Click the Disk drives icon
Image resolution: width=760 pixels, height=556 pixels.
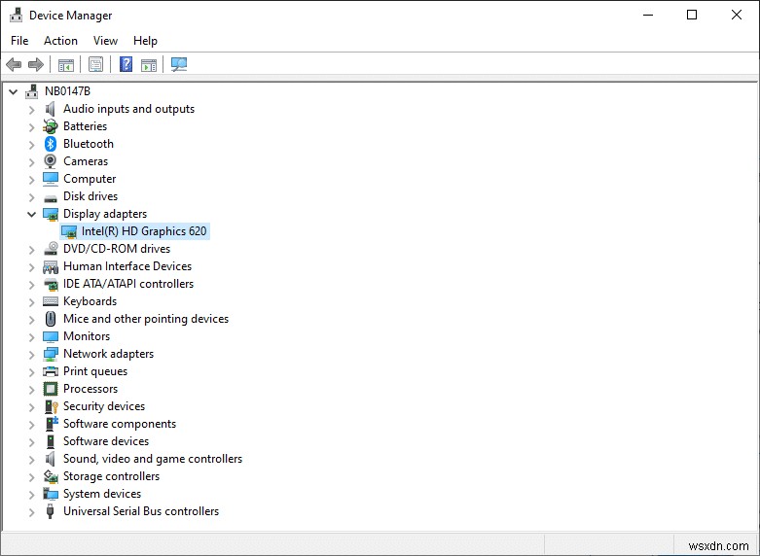pyautogui.click(x=51, y=197)
